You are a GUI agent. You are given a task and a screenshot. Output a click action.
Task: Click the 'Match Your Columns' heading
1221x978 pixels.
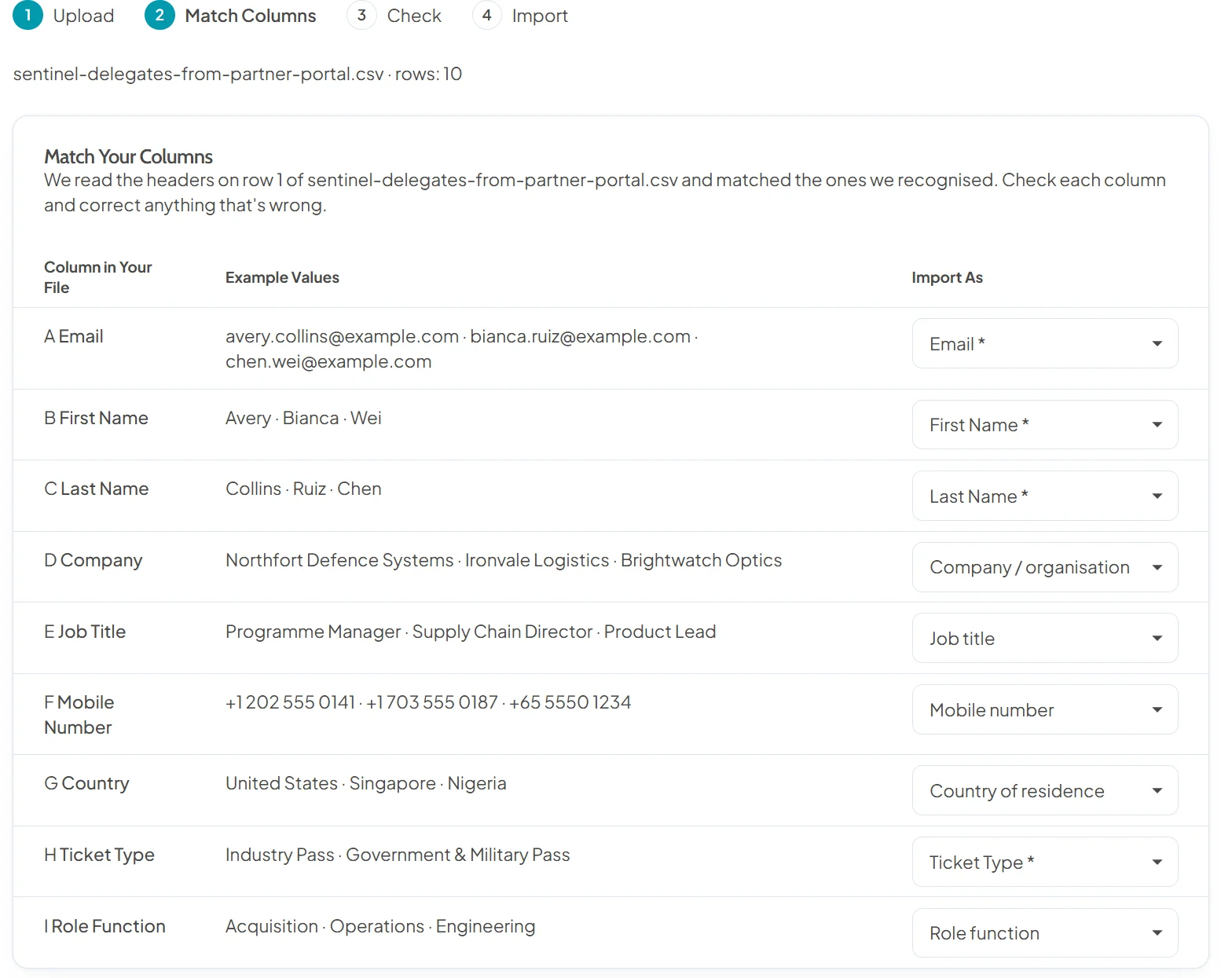coord(128,156)
